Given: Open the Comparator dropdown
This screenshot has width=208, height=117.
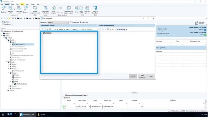Looking at the screenshot, I should click(x=58, y=22).
